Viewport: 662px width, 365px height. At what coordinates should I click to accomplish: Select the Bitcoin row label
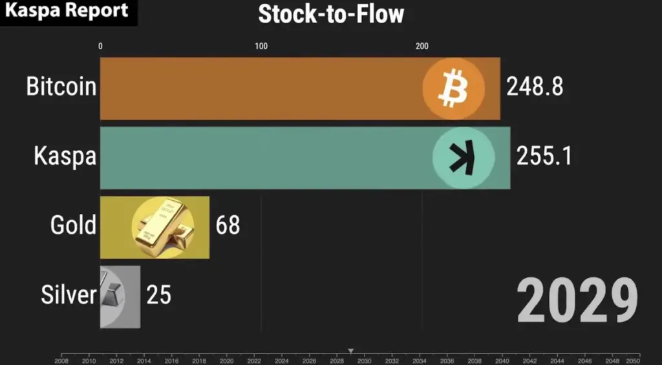tap(61, 87)
